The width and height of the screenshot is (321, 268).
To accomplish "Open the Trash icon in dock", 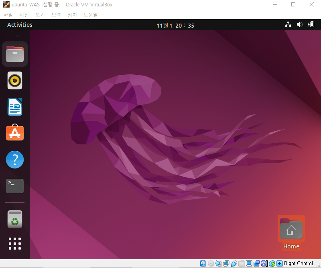I will (x=15, y=219).
